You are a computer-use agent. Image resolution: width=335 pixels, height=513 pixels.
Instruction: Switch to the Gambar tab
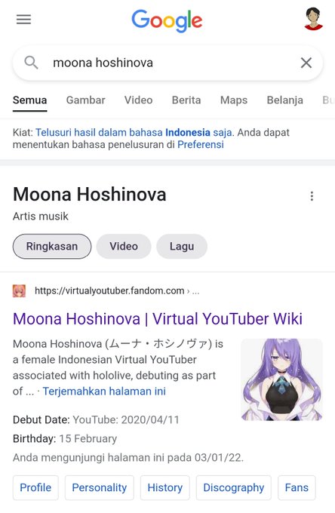pos(86,100)
